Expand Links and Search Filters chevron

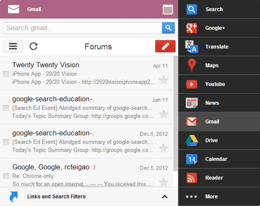click(165, 197)
